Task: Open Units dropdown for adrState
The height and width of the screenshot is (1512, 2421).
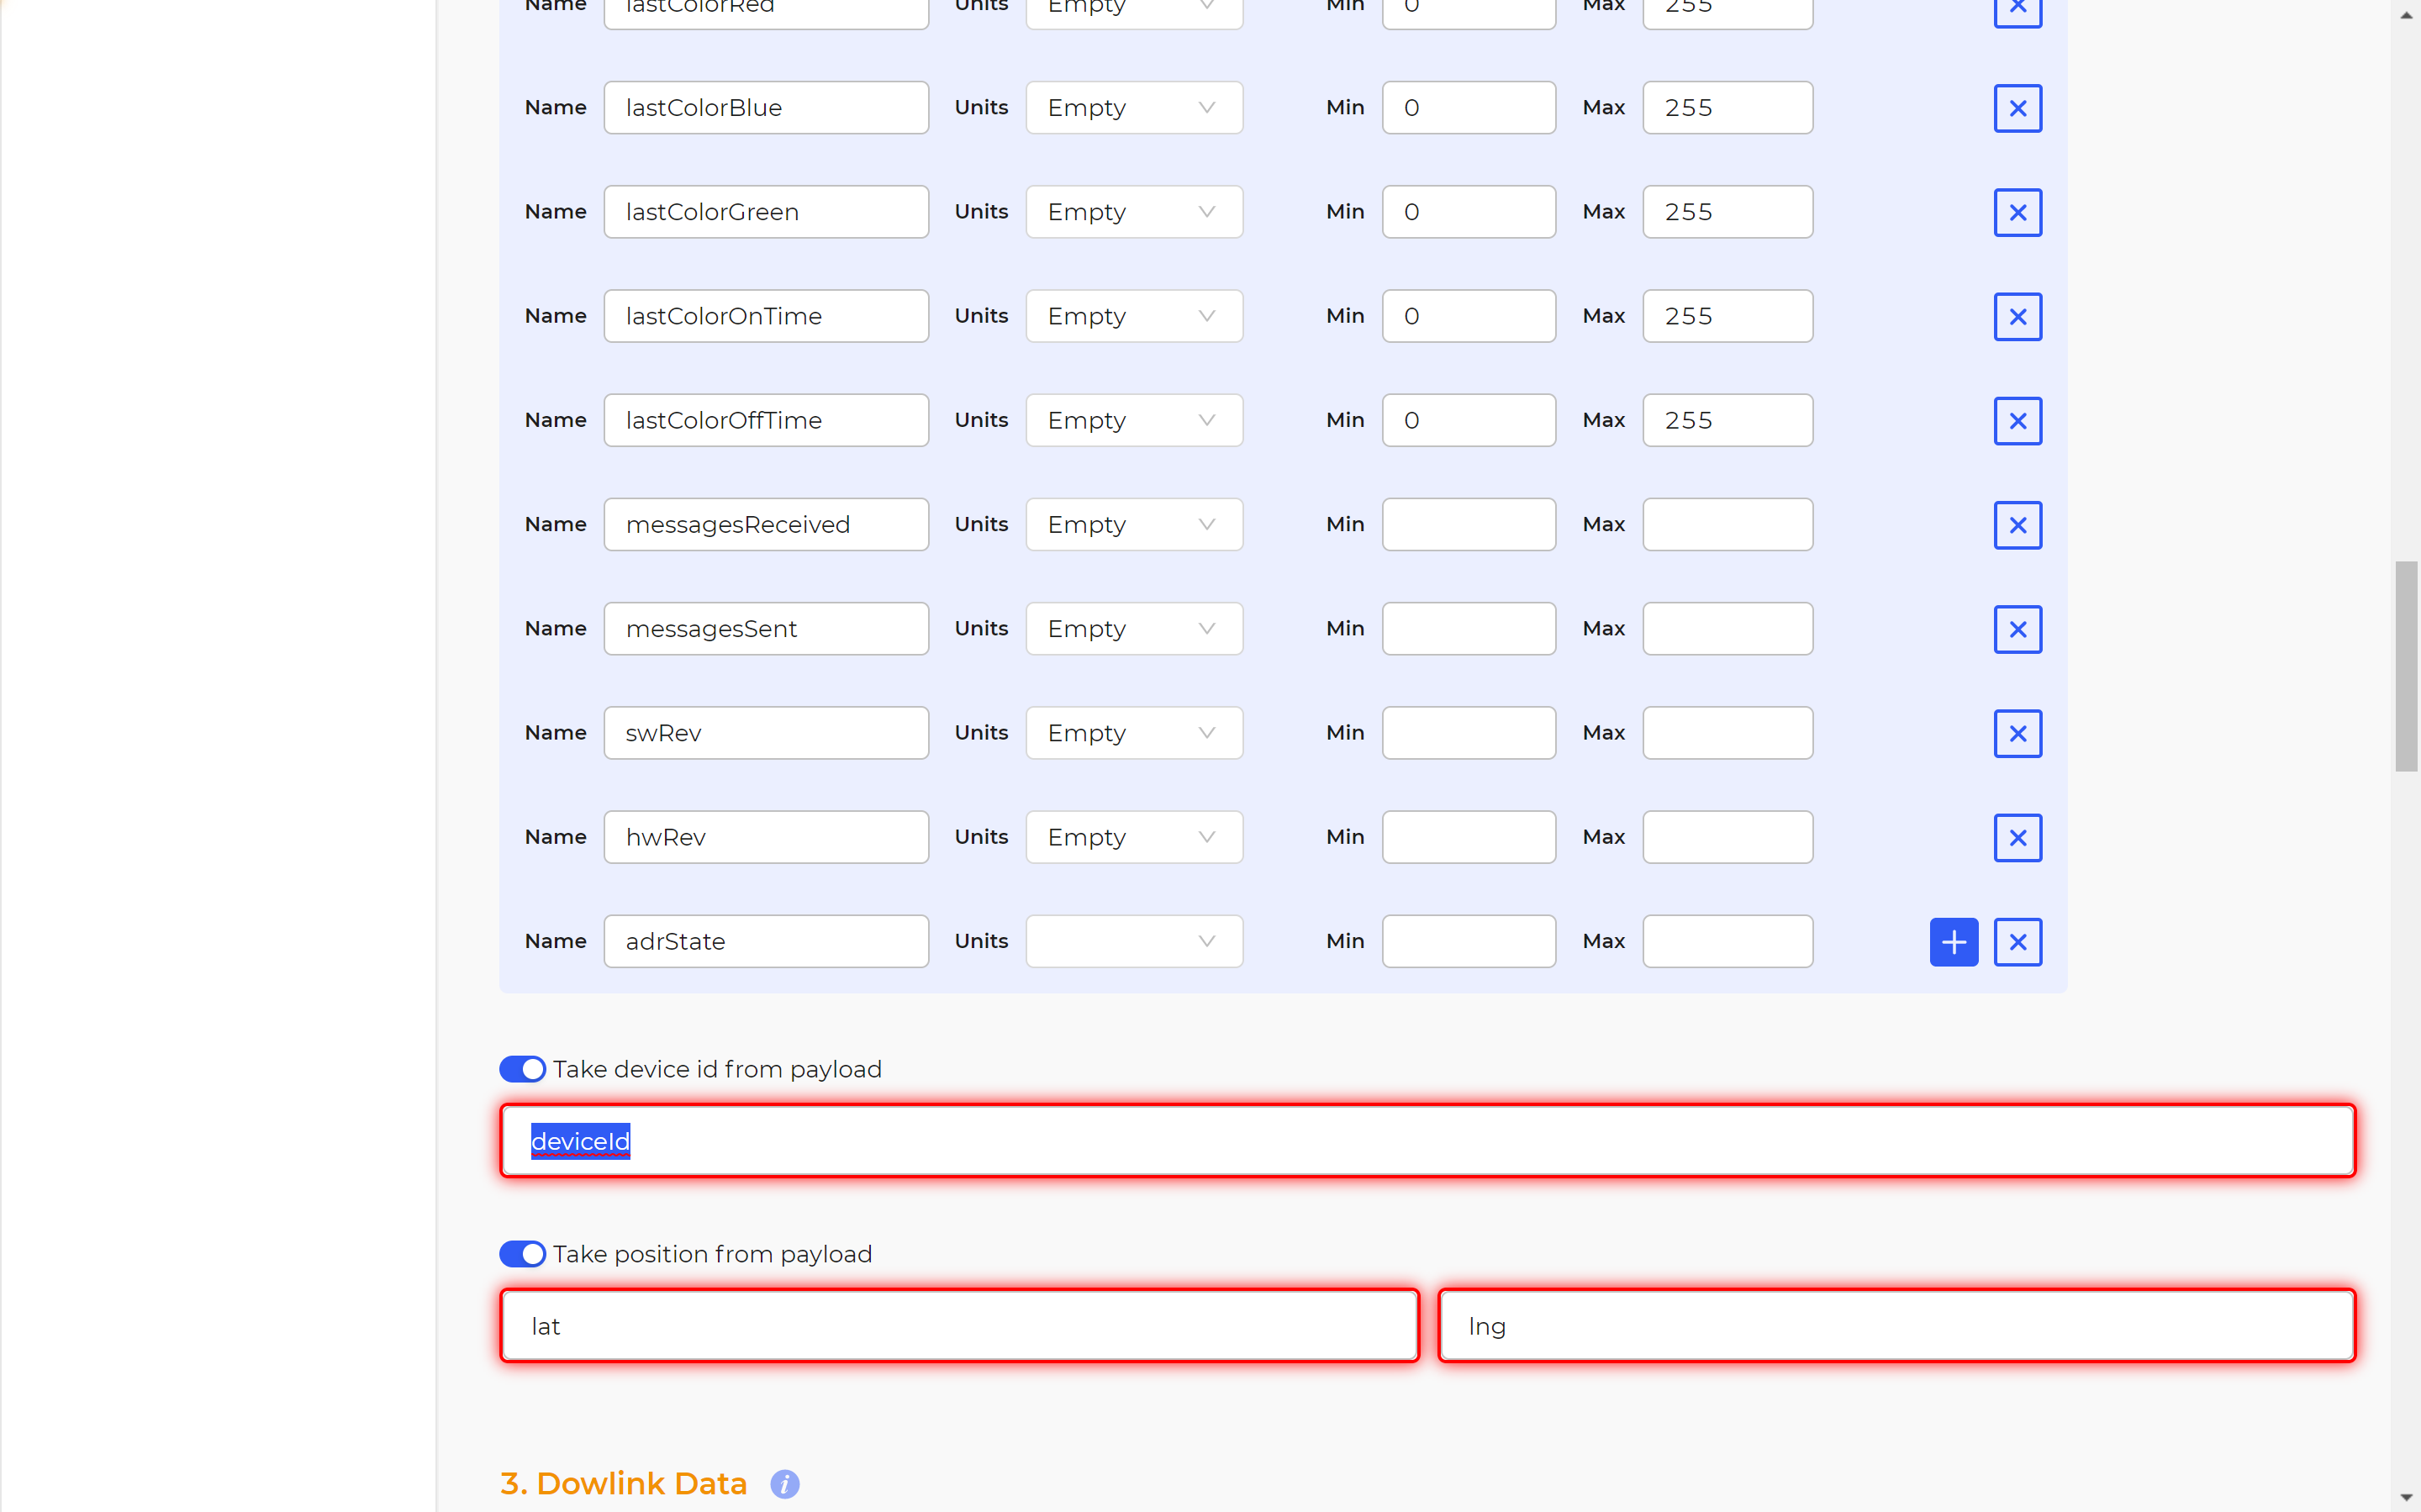Action: pos(1133,941)
